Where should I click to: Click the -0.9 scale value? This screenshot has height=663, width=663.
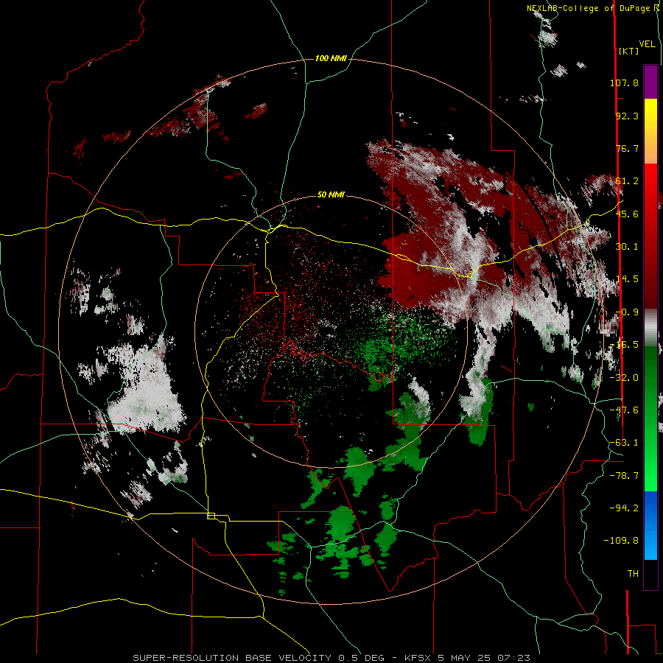(627, 312)
